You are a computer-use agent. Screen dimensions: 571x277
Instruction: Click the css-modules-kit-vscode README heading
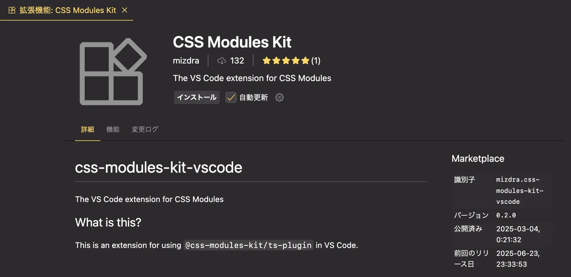pyautogui.click(x=158, y=168)
